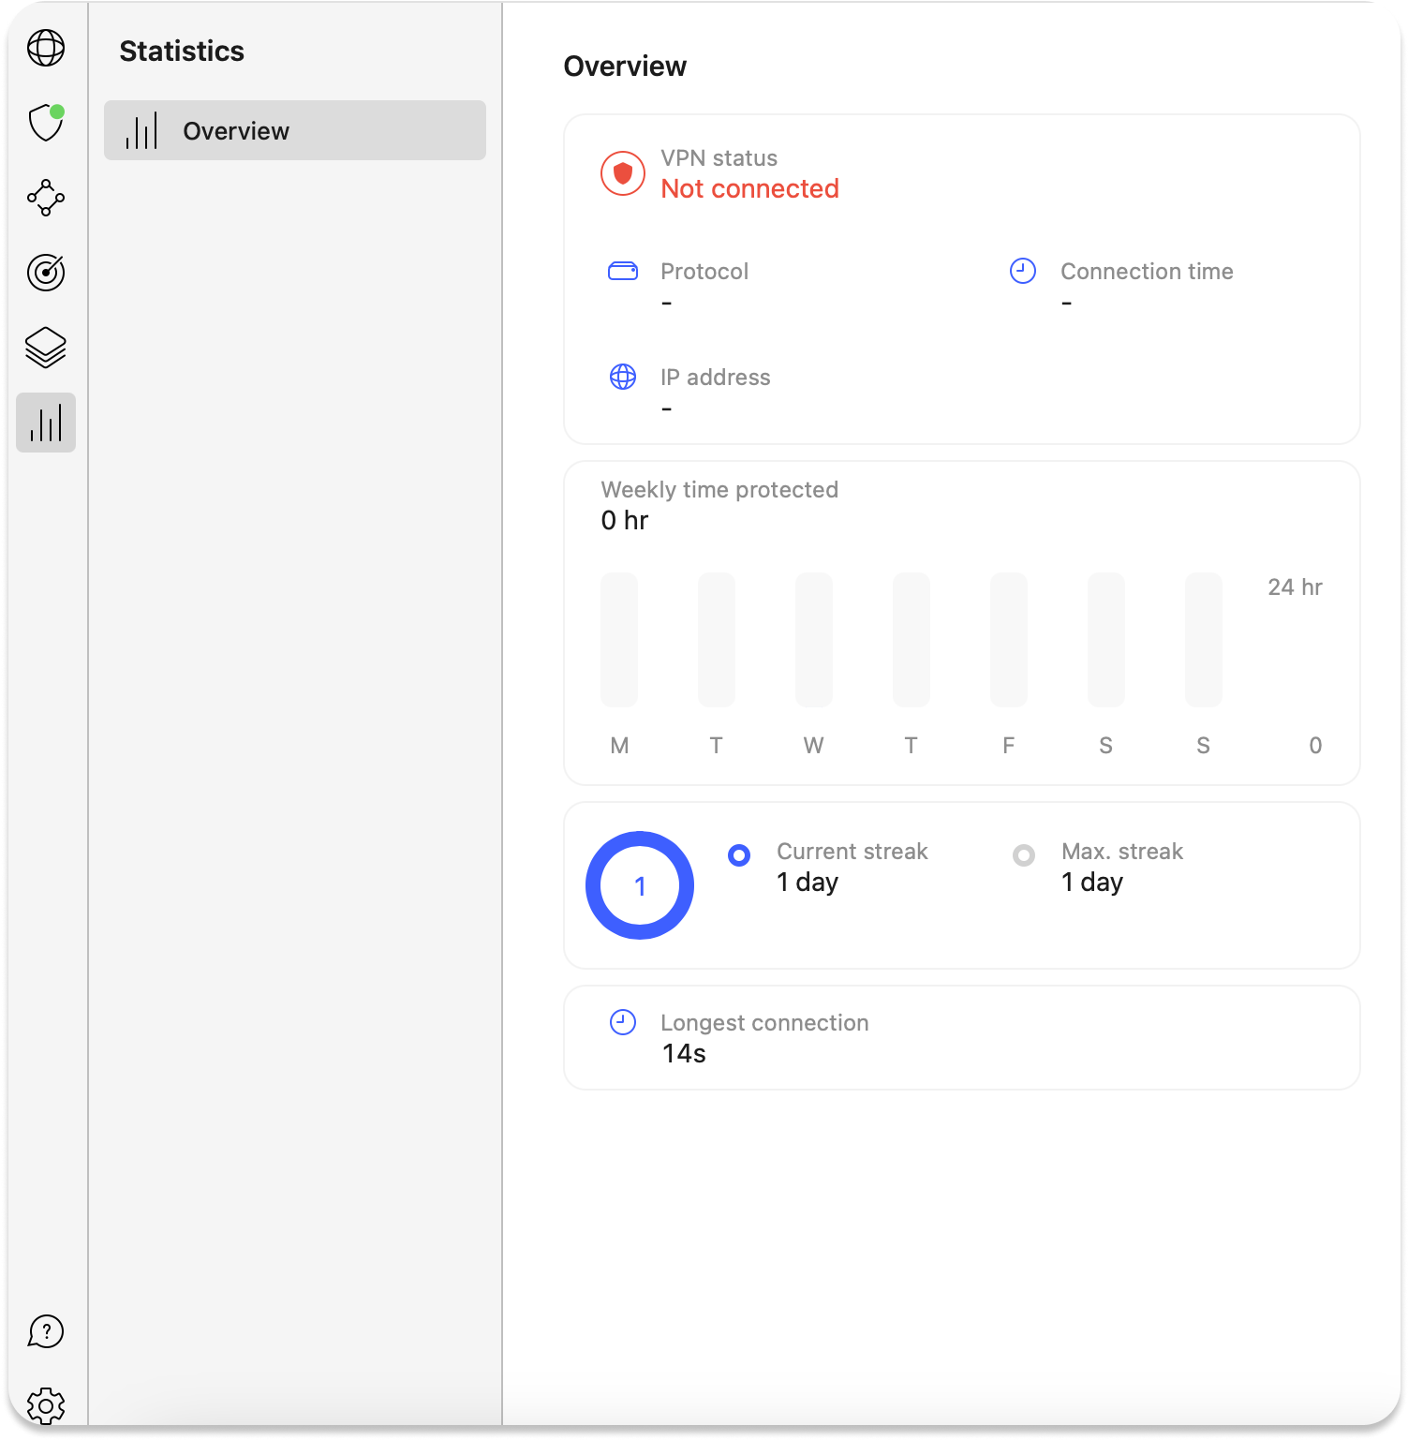Select the Overview item in Statistics list
The height and width of the screenshot is (1440, 1408).
click(295, 130)
